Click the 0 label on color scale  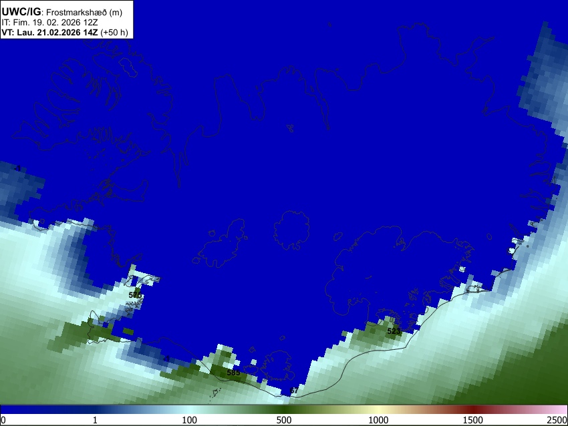[x=3, y=420]
